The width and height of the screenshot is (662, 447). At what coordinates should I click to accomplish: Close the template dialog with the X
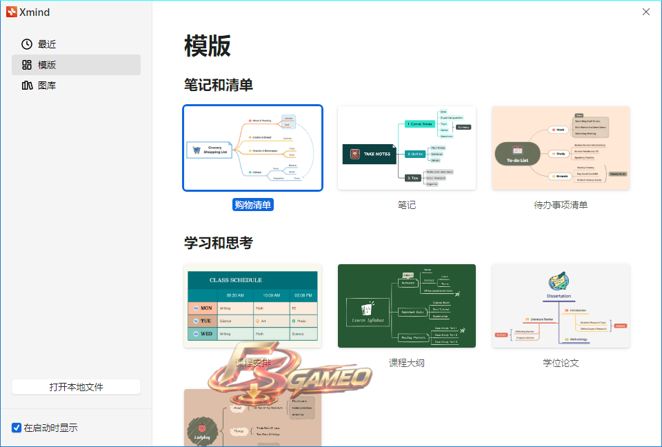click(x=646, y=12)
